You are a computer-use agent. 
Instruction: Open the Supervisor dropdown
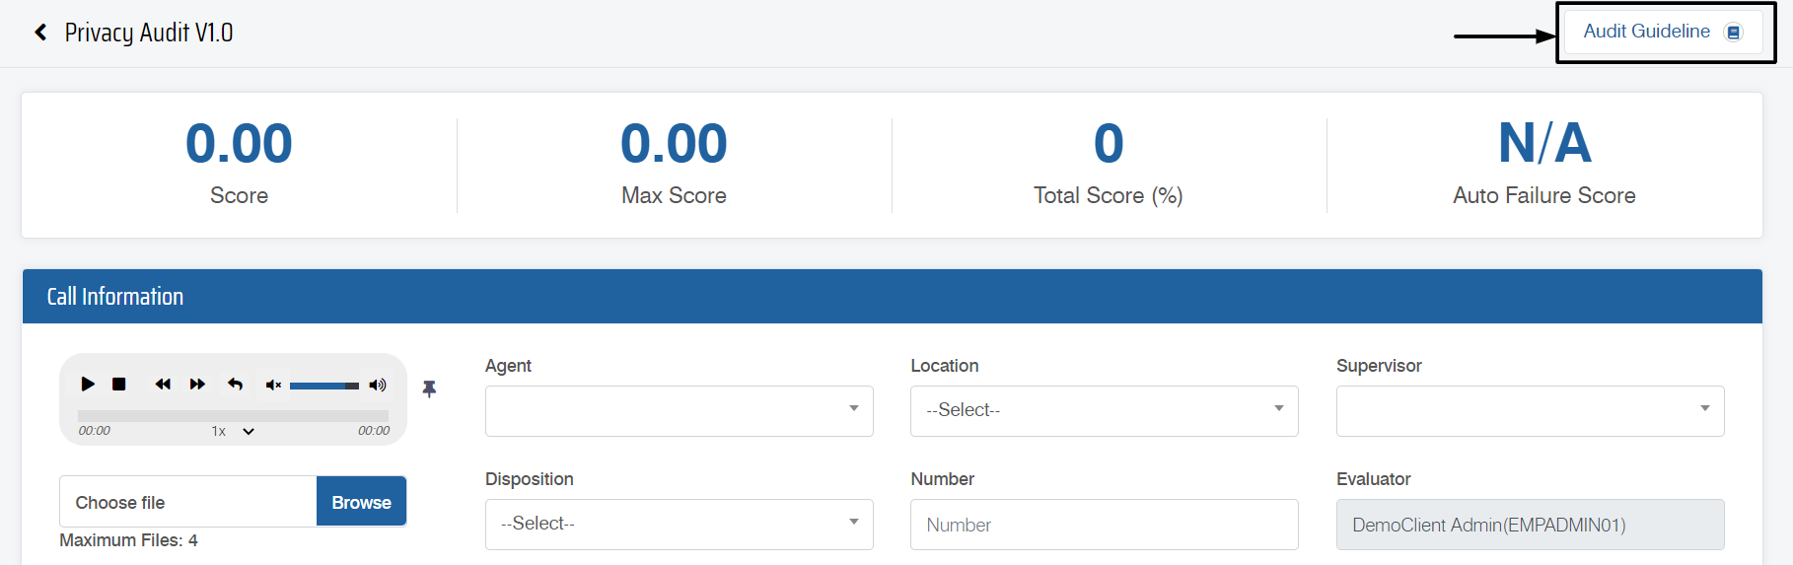point(1529,410)
